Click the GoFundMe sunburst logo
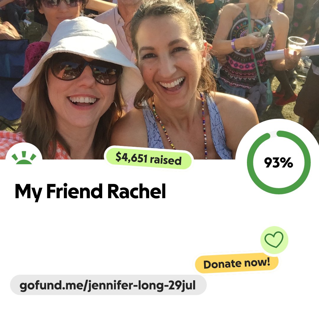 click(24, 157)
